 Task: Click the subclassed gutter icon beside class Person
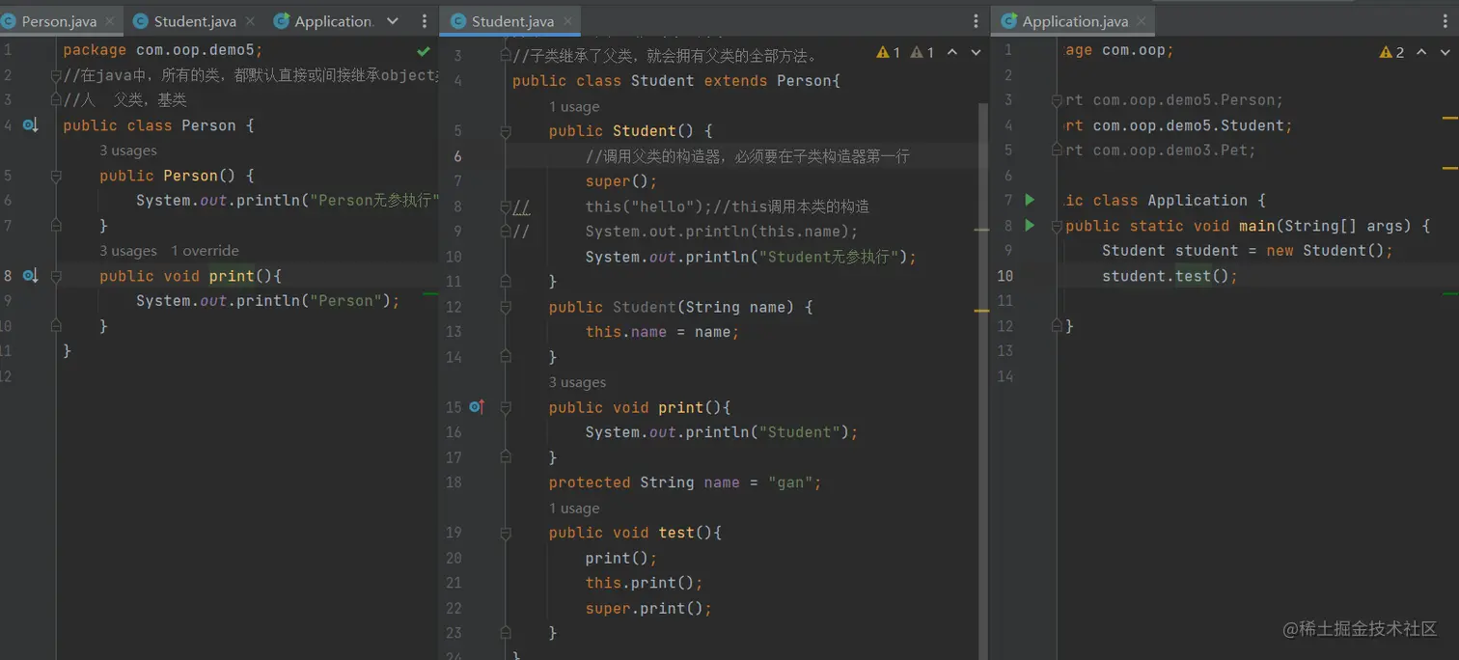point(30,125)
